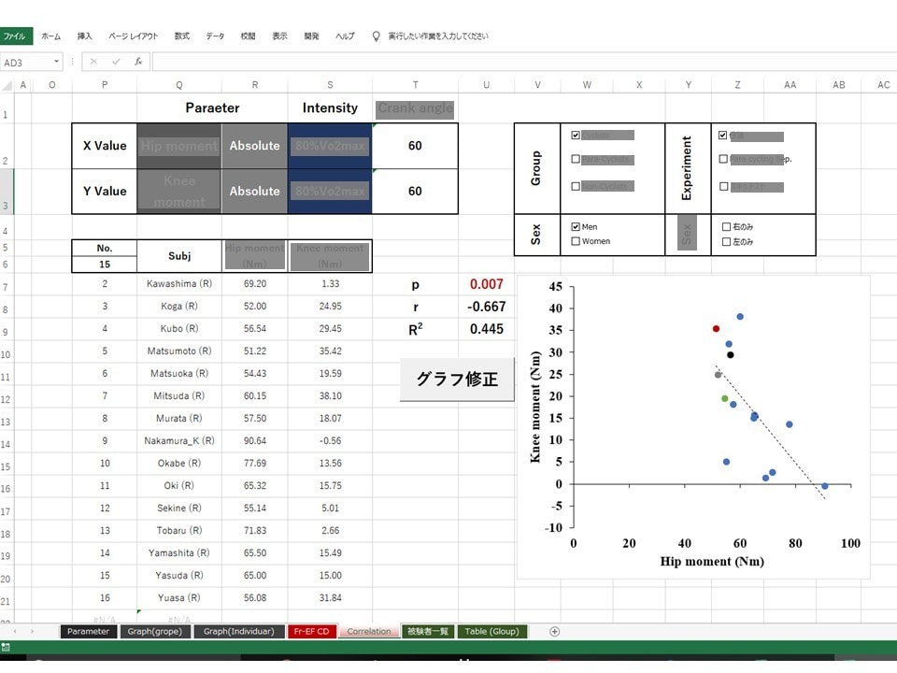Open the 数式 ribbon tab
The image size is (897, 673).
tap(182, 36)
